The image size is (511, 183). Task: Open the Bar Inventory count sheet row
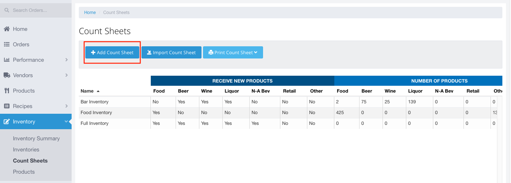[x=94, y=102]
